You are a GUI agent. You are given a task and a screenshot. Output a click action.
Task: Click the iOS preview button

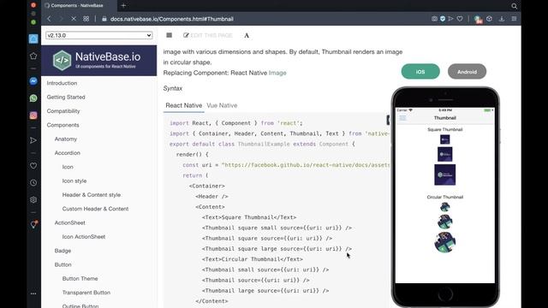(420, 72)
